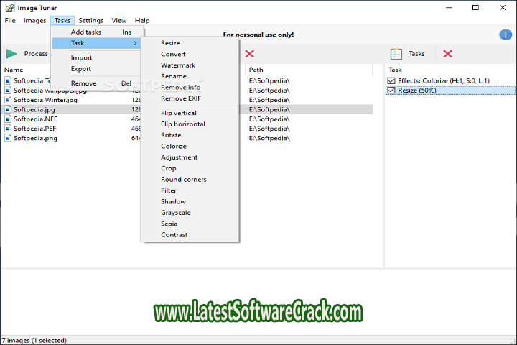Viewport: 517px width, 345px height.
Task: Select Adjustment task
Action: point(190,157)
